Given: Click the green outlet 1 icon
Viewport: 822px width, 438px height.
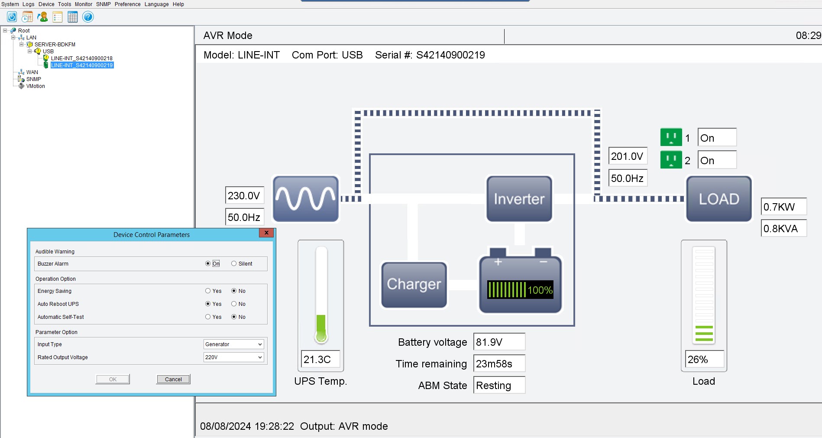Looking at the screenshot, I should click(671, 137).
